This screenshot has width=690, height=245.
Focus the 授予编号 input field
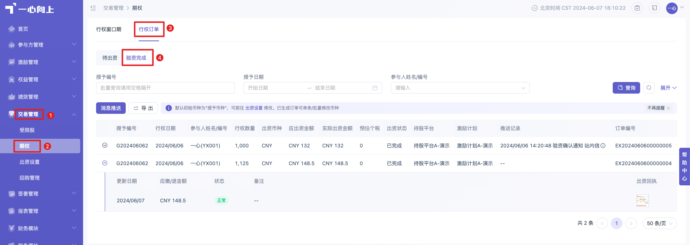click(165, 88)
